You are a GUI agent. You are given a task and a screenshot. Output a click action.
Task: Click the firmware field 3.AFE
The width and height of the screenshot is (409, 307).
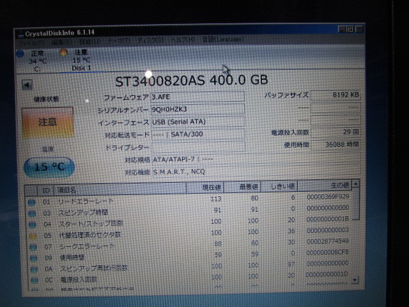(197, 97)
